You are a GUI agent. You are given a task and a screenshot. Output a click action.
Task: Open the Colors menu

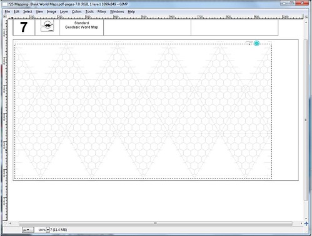click(x=76, y=12)
